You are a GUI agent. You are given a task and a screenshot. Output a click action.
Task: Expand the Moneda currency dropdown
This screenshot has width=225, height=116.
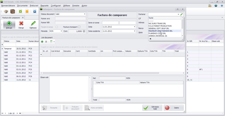pyautogui.click(x=61, y=31)
